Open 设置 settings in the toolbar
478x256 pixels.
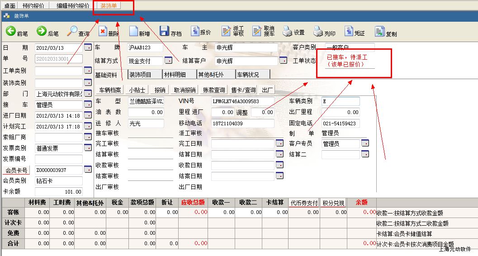point(287,32)
